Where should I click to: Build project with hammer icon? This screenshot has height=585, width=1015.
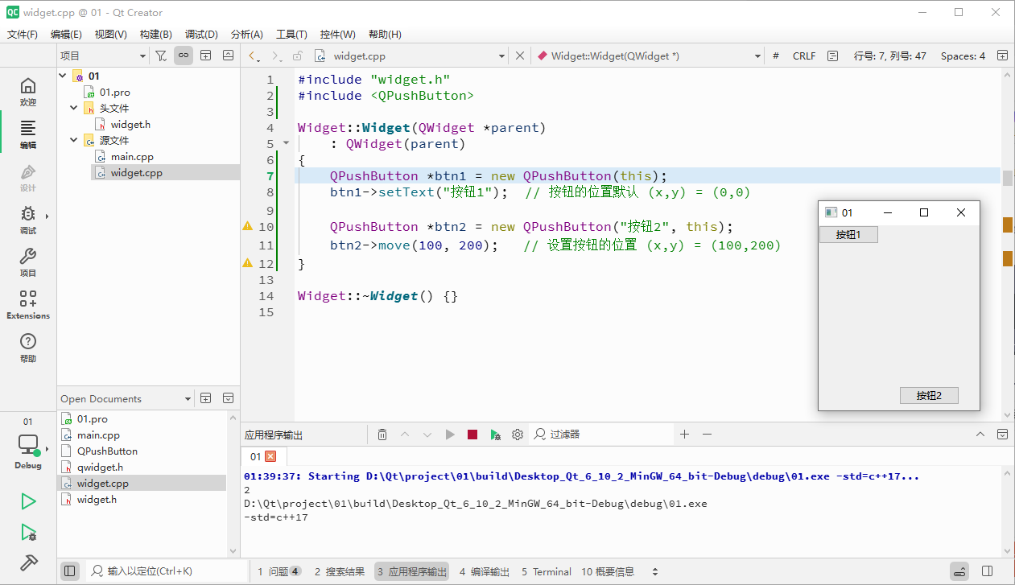point(28,562)
